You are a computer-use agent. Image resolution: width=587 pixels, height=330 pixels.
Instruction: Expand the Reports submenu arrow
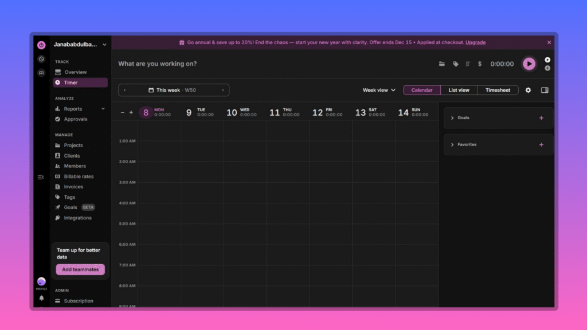(x=103, y=109)
